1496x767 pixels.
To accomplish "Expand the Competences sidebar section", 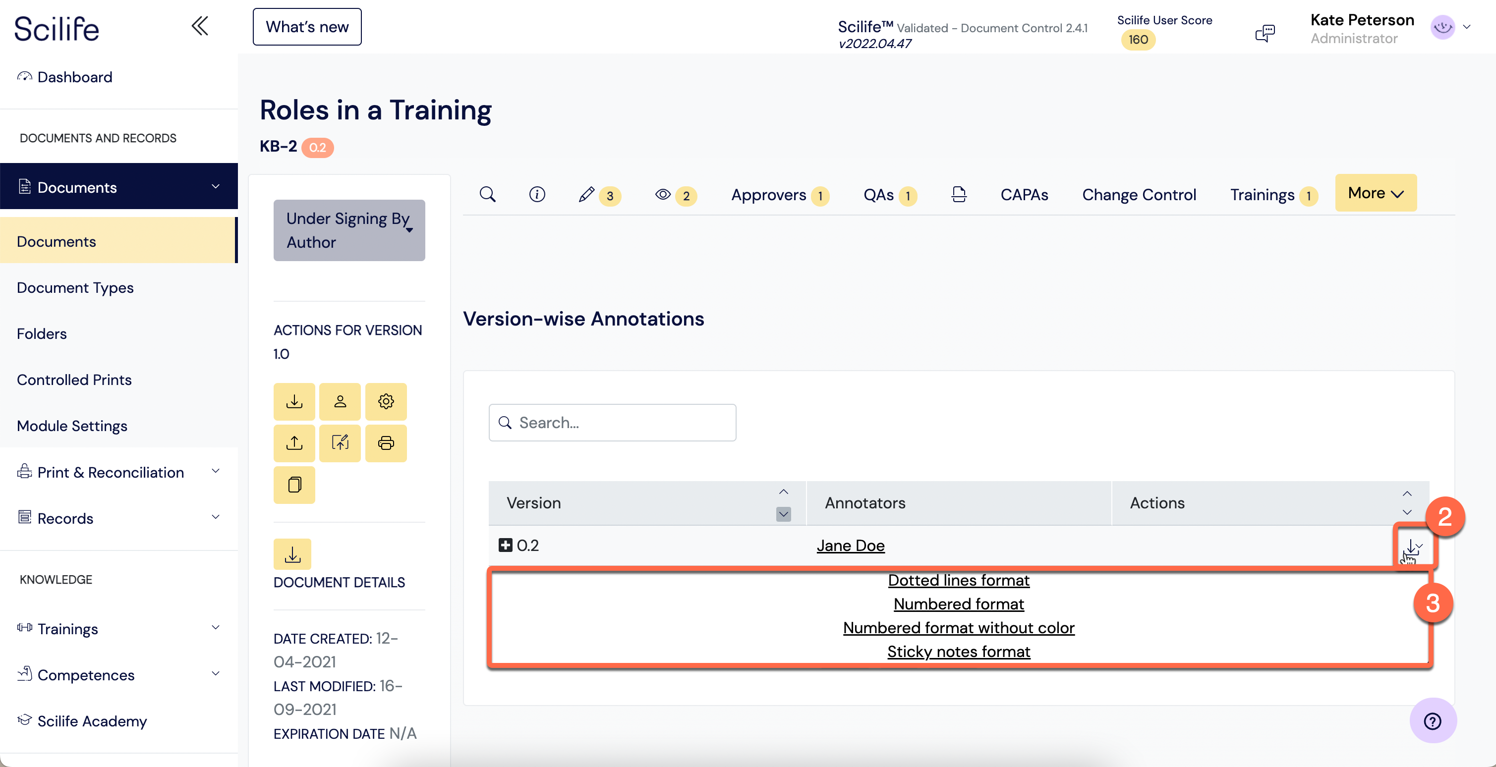I will 216,674.
